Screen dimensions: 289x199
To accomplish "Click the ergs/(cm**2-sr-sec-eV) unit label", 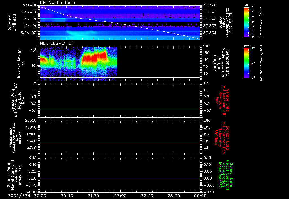I will (261, 63).
